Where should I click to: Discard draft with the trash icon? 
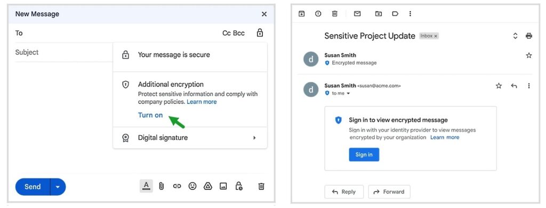(x=261, y=187)
